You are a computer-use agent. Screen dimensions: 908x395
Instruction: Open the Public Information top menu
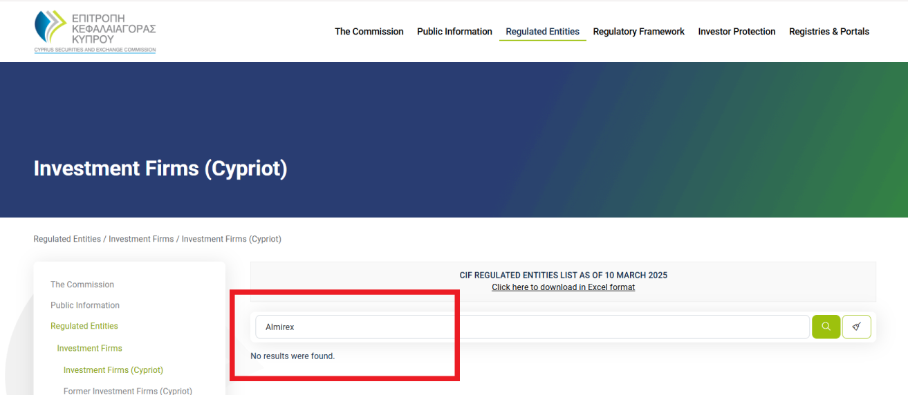454,32
